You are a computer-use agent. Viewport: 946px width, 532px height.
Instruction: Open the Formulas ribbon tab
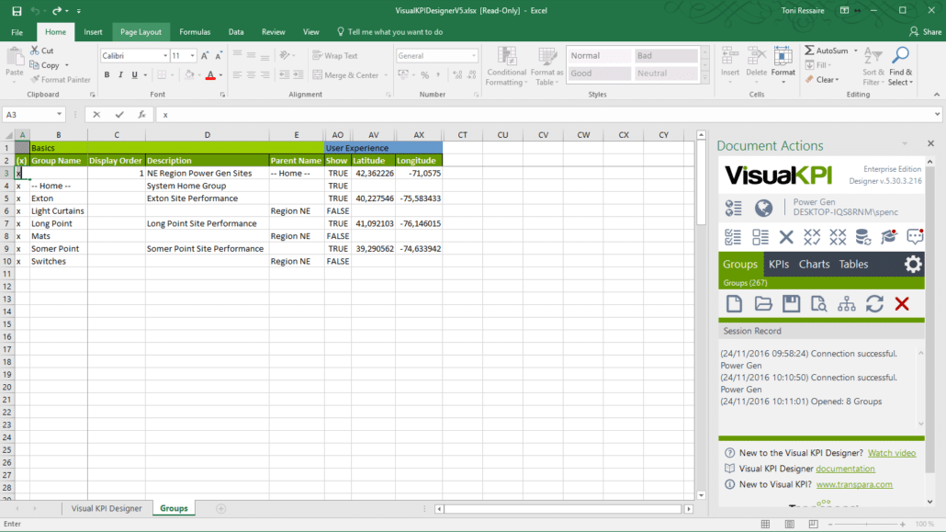click(x=195, y=32)
